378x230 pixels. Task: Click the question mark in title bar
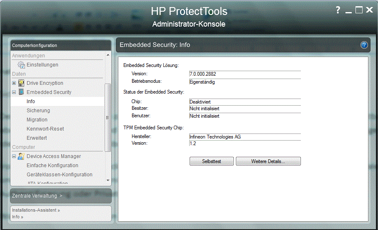(338, 10)
